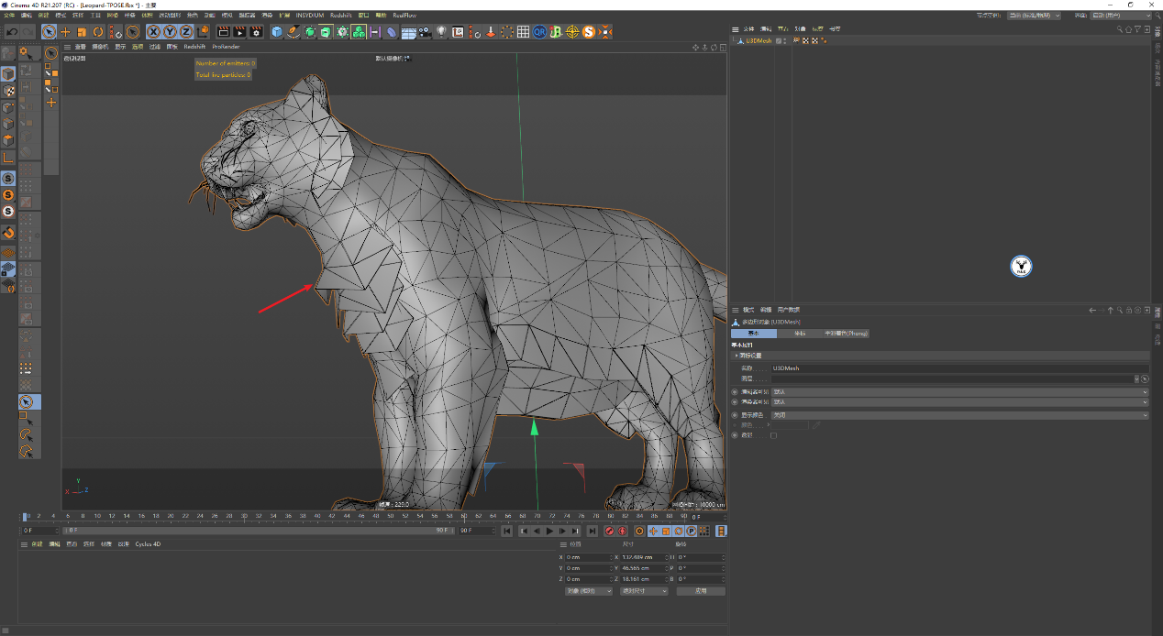Viewport: 1163px width, 636px height.
Task: Click the record active objects button
Action: (x=609, y=531)
